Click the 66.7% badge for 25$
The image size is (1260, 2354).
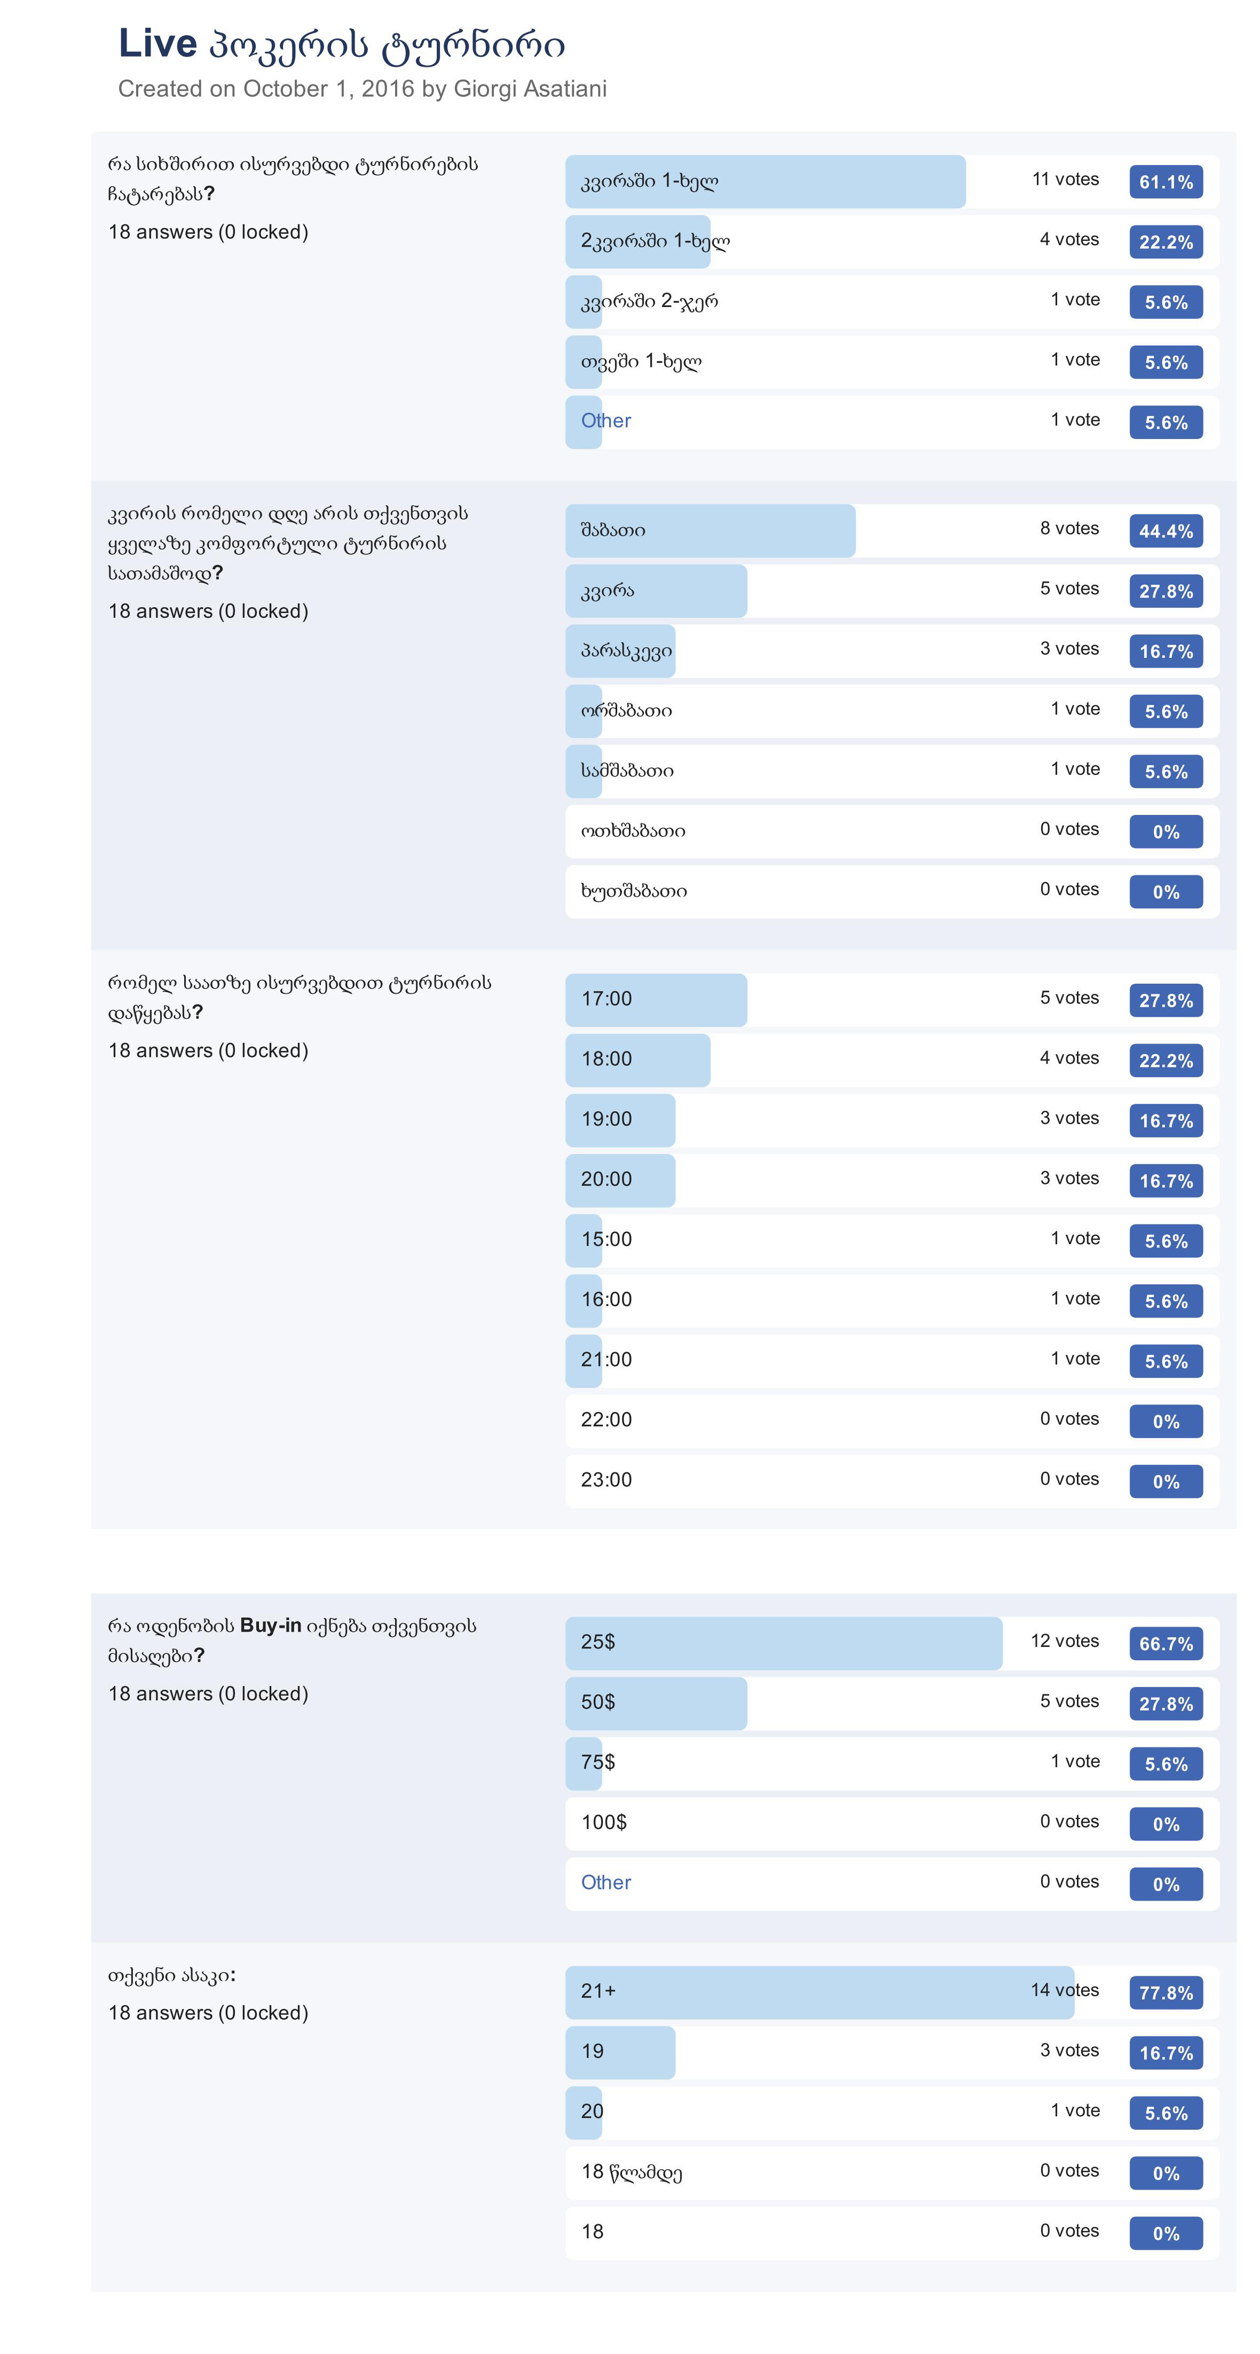pyautogui.click(x=1165, y=1644)
